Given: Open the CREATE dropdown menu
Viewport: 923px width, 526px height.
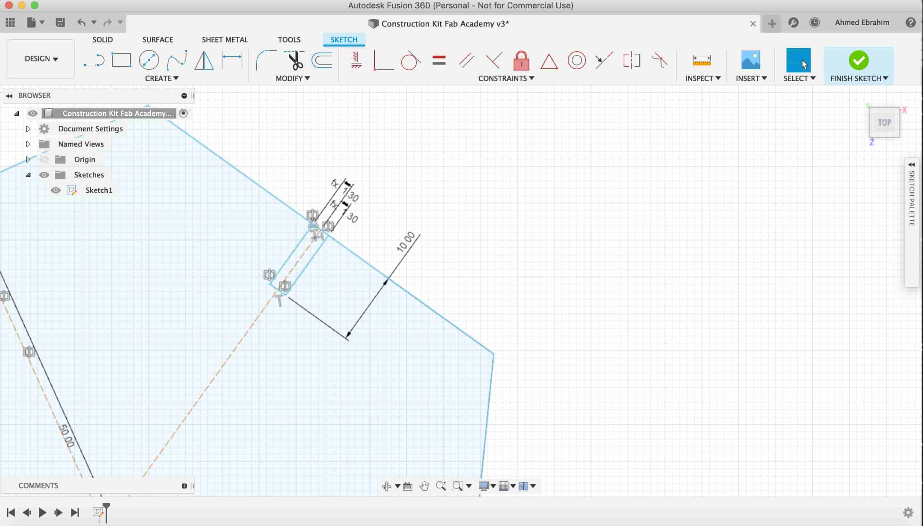Looking at the screenshot, I should (x=162, y=78).
